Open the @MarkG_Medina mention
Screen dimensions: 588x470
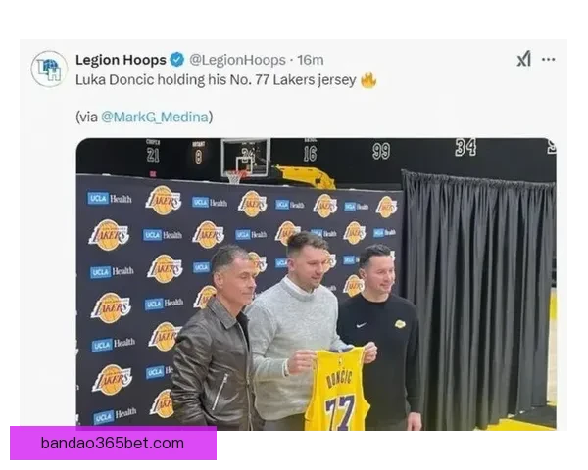click(x=155, y=117)
